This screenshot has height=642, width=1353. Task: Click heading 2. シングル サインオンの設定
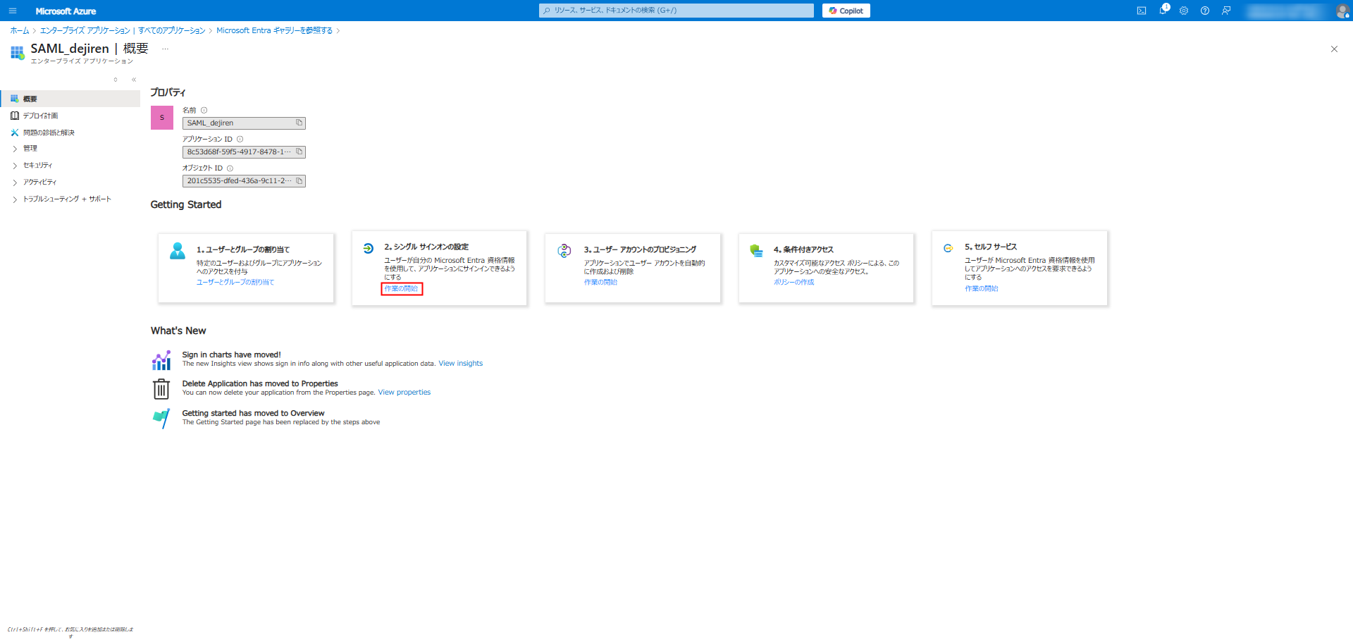[426, 247]
